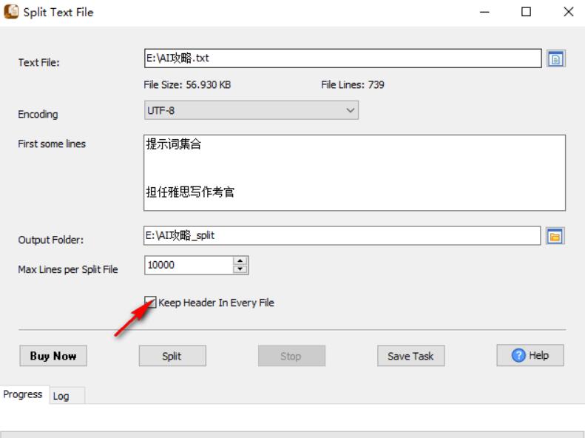Open the output folder browse icon
Screen dimensions: 585x438
tap(555, 236)
